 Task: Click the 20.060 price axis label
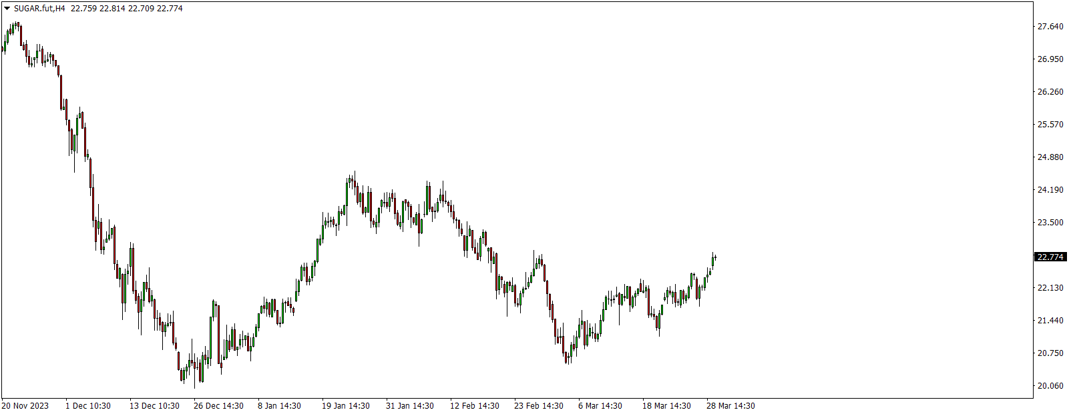1050,386
